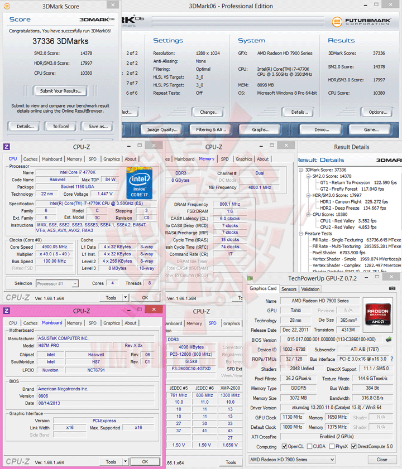Collapse the CPU Score: 10380 tree node
This screenshot has width=402, height=469.
(x=308, y=215)
